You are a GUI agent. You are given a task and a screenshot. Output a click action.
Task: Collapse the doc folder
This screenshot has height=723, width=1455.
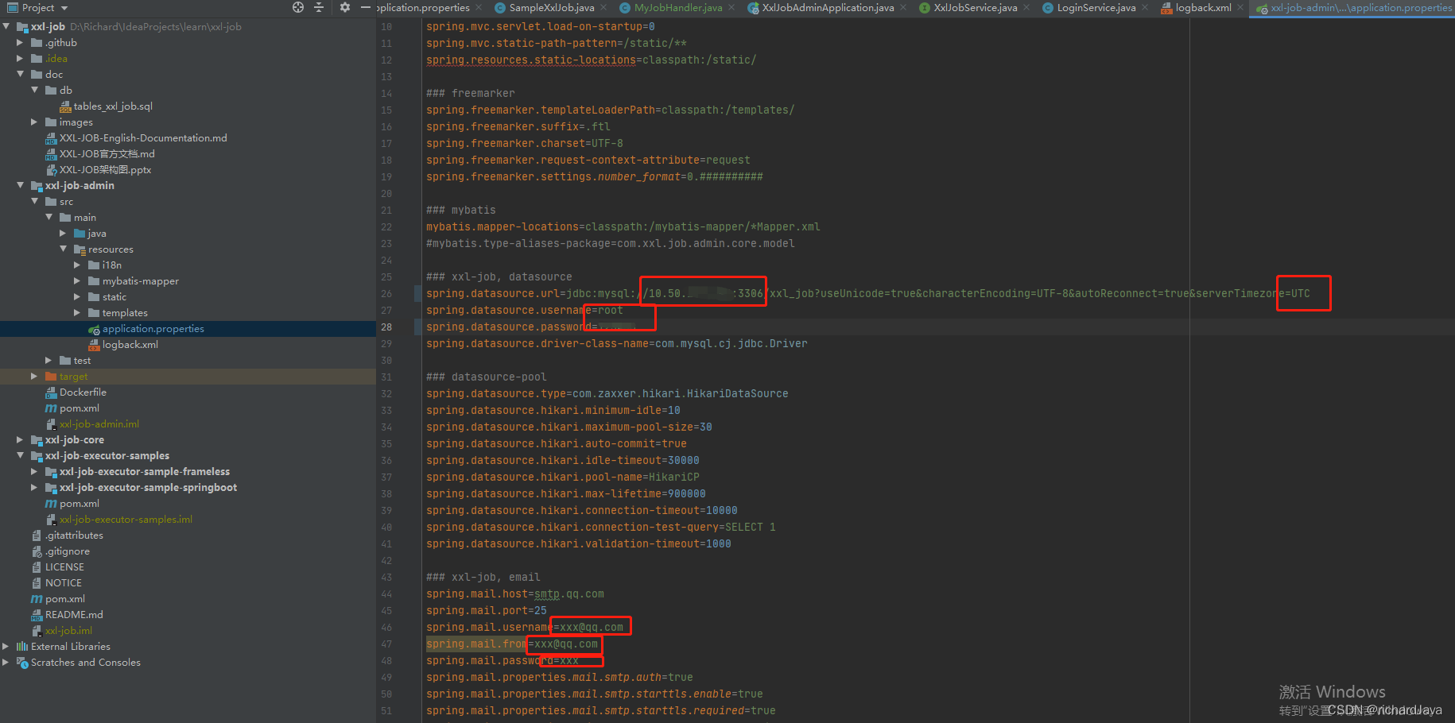click(x=21, y=74)
